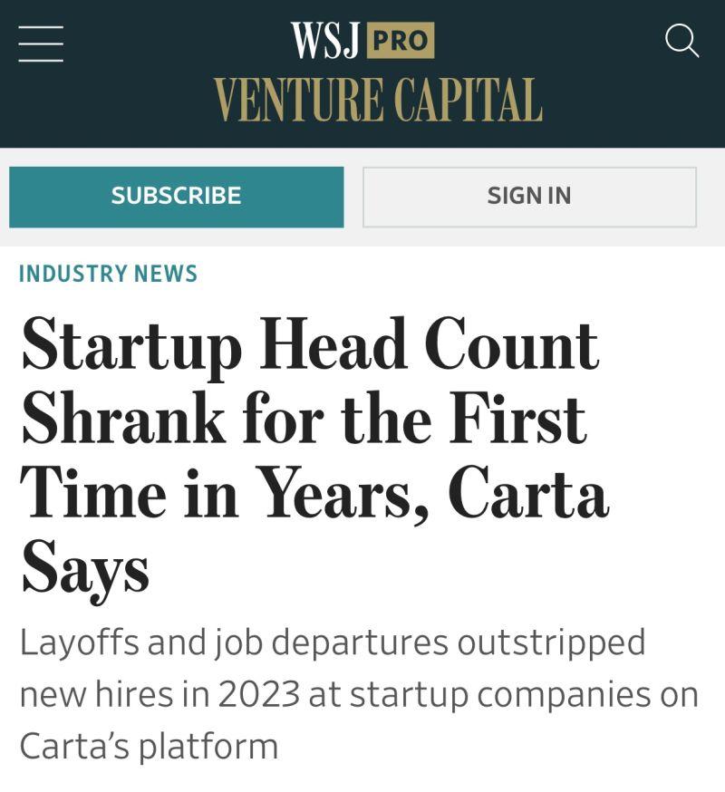
Task: Tap the WSJ logo in the header
Action: [x=326, y=40]
